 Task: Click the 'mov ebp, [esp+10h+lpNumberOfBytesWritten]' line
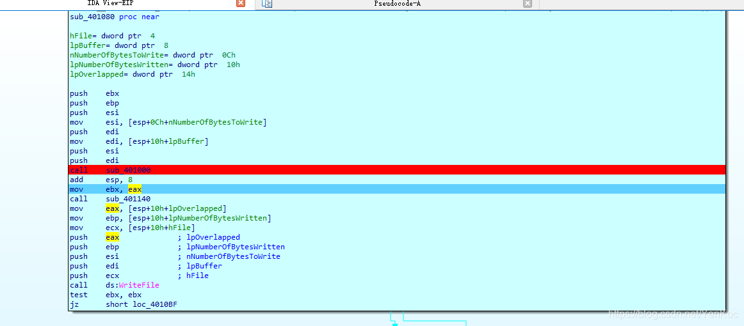[x=170, y=218]
